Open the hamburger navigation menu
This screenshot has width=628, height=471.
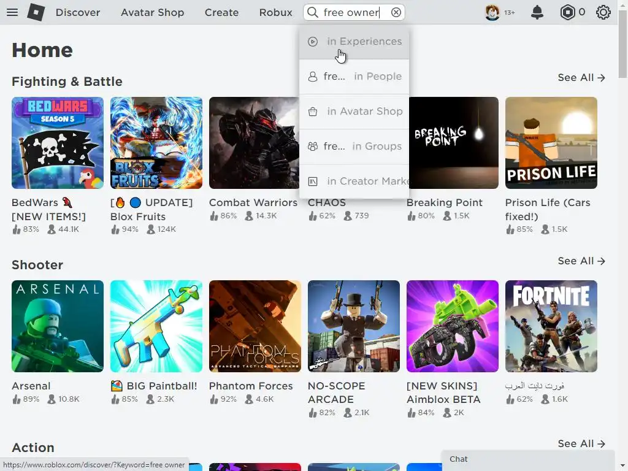(x=12, y=12)
